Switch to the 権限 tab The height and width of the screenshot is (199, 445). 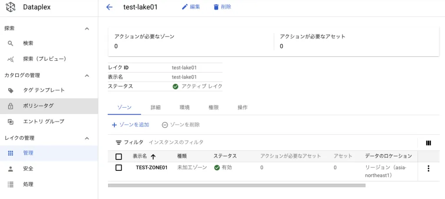pyautogui.click(x=213, y=108)
